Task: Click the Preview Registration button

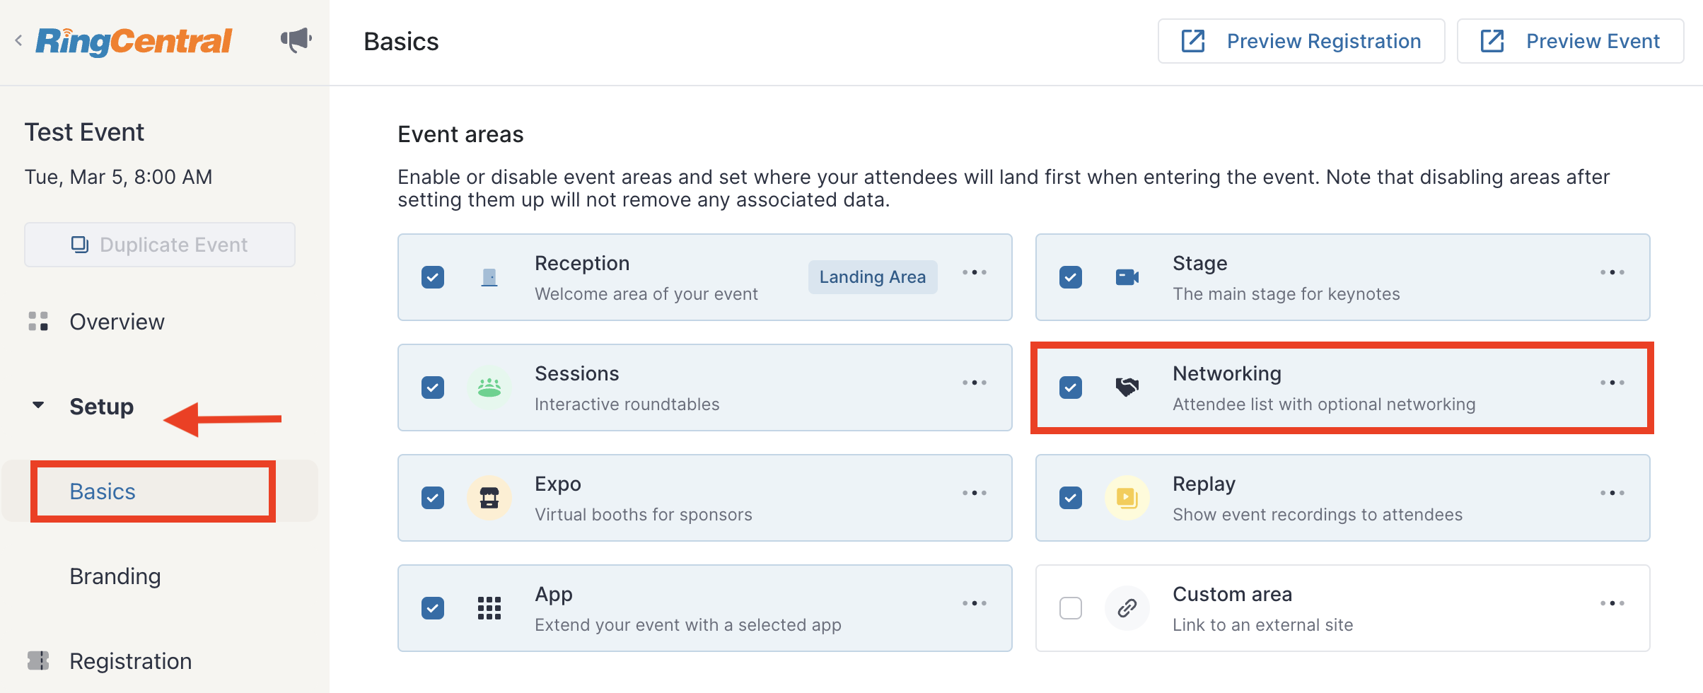Action: click(x=1301, y=41)
